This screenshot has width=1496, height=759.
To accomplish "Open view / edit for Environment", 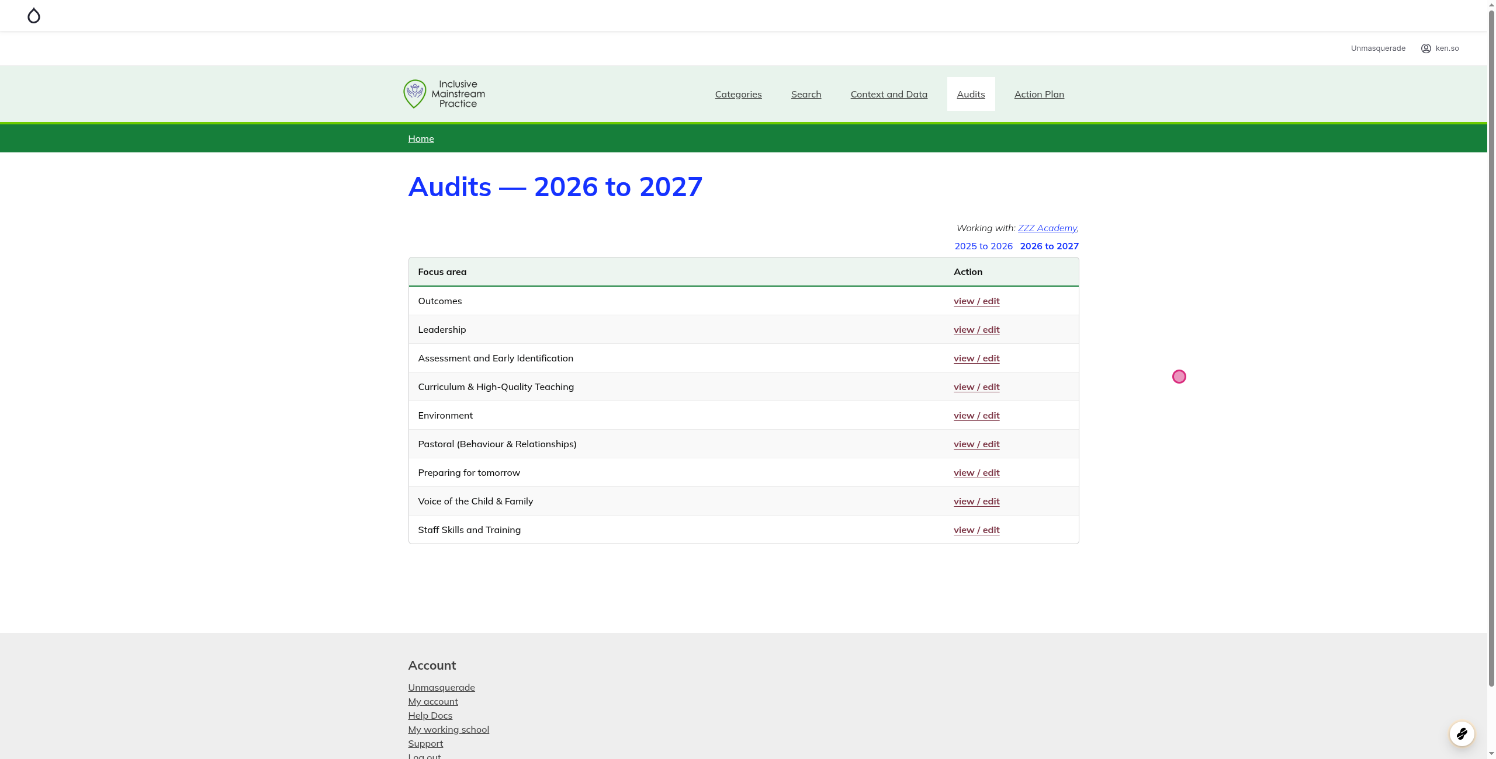I will 976,416.
